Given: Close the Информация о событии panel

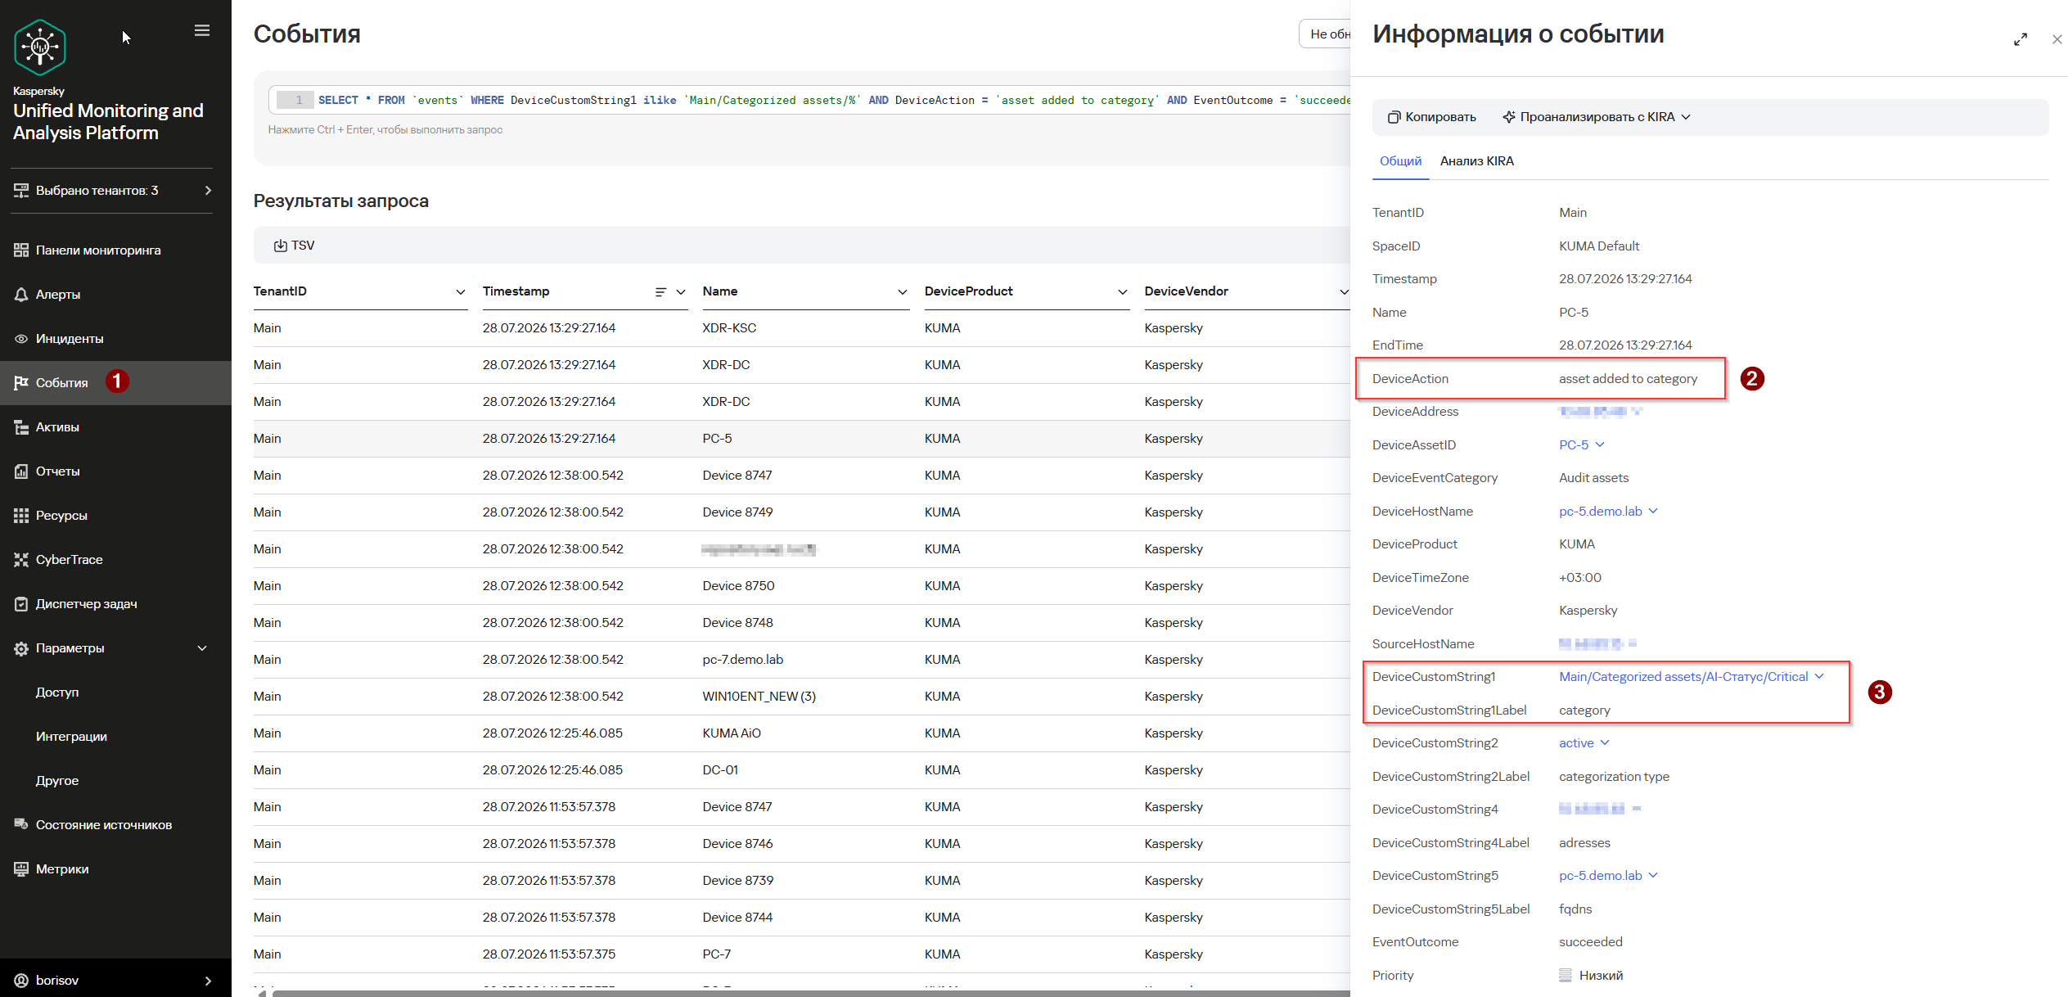Looking at the screenshot, I should (2057, 39).
